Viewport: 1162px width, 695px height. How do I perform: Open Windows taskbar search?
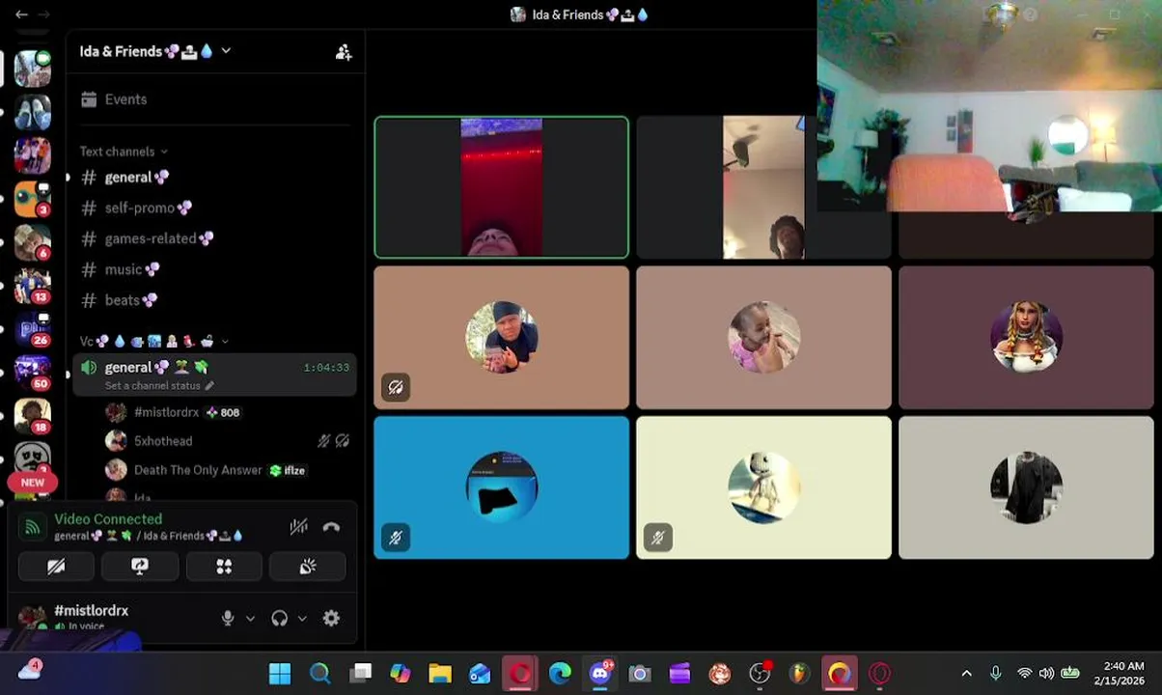(320, 673)
